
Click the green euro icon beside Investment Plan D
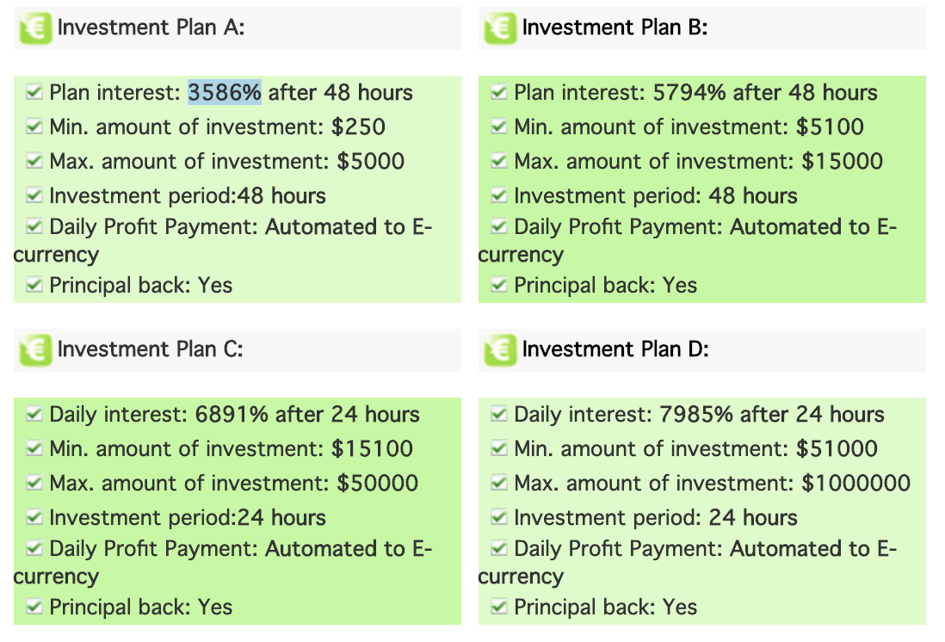[500, 350]
